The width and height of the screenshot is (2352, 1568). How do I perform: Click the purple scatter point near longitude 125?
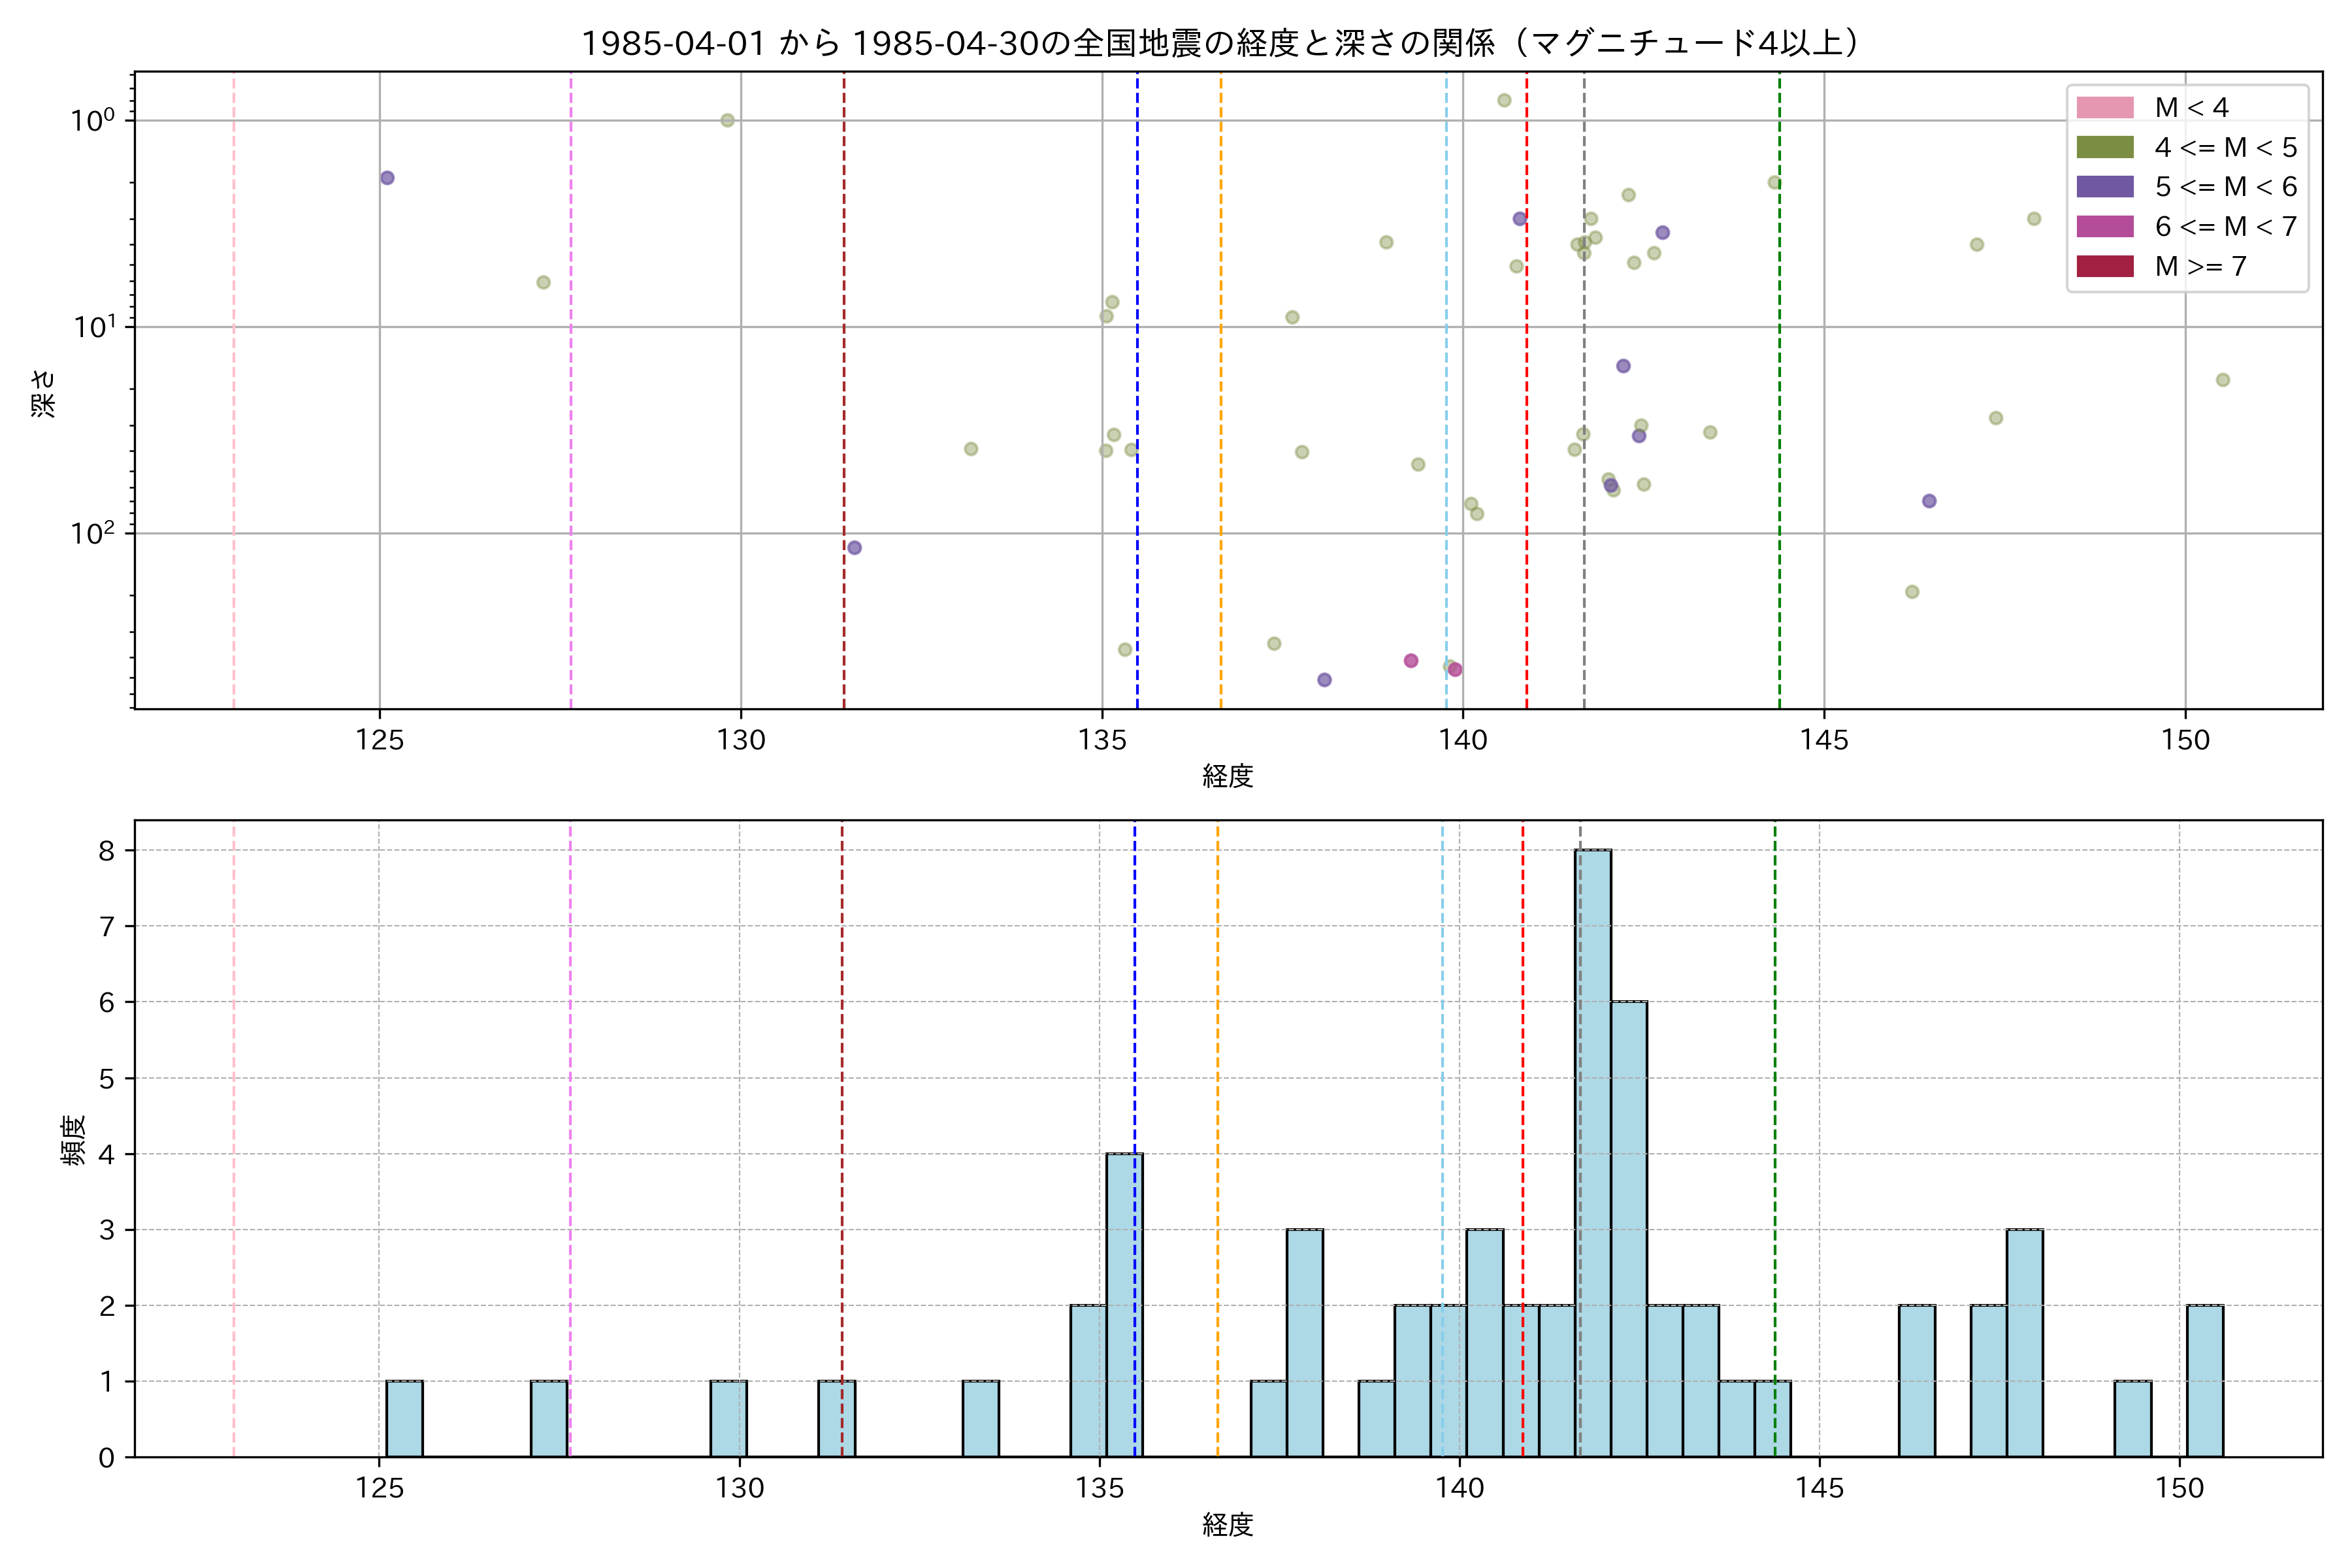click(x=387, y=178)
